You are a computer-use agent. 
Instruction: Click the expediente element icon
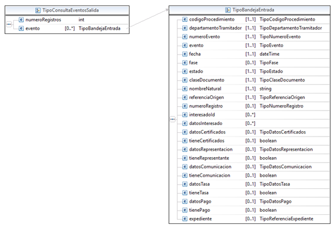point(185,219)
